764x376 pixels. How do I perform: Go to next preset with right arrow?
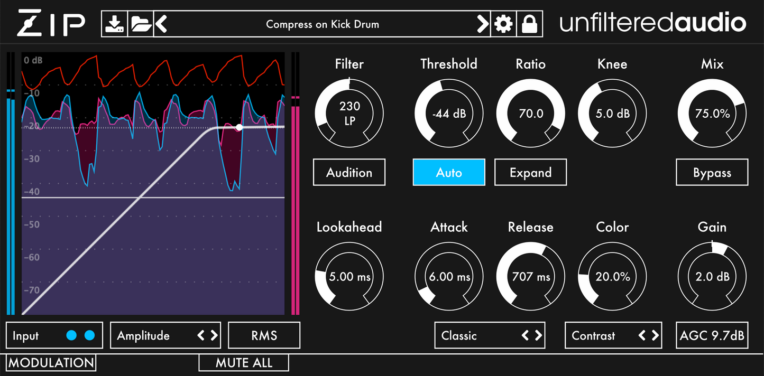tap(482, 24)
